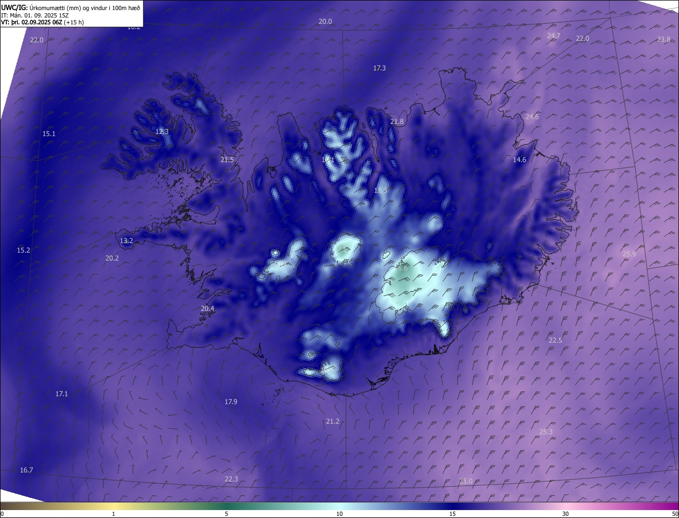Click the 25.0 value label

coord(466,481)
